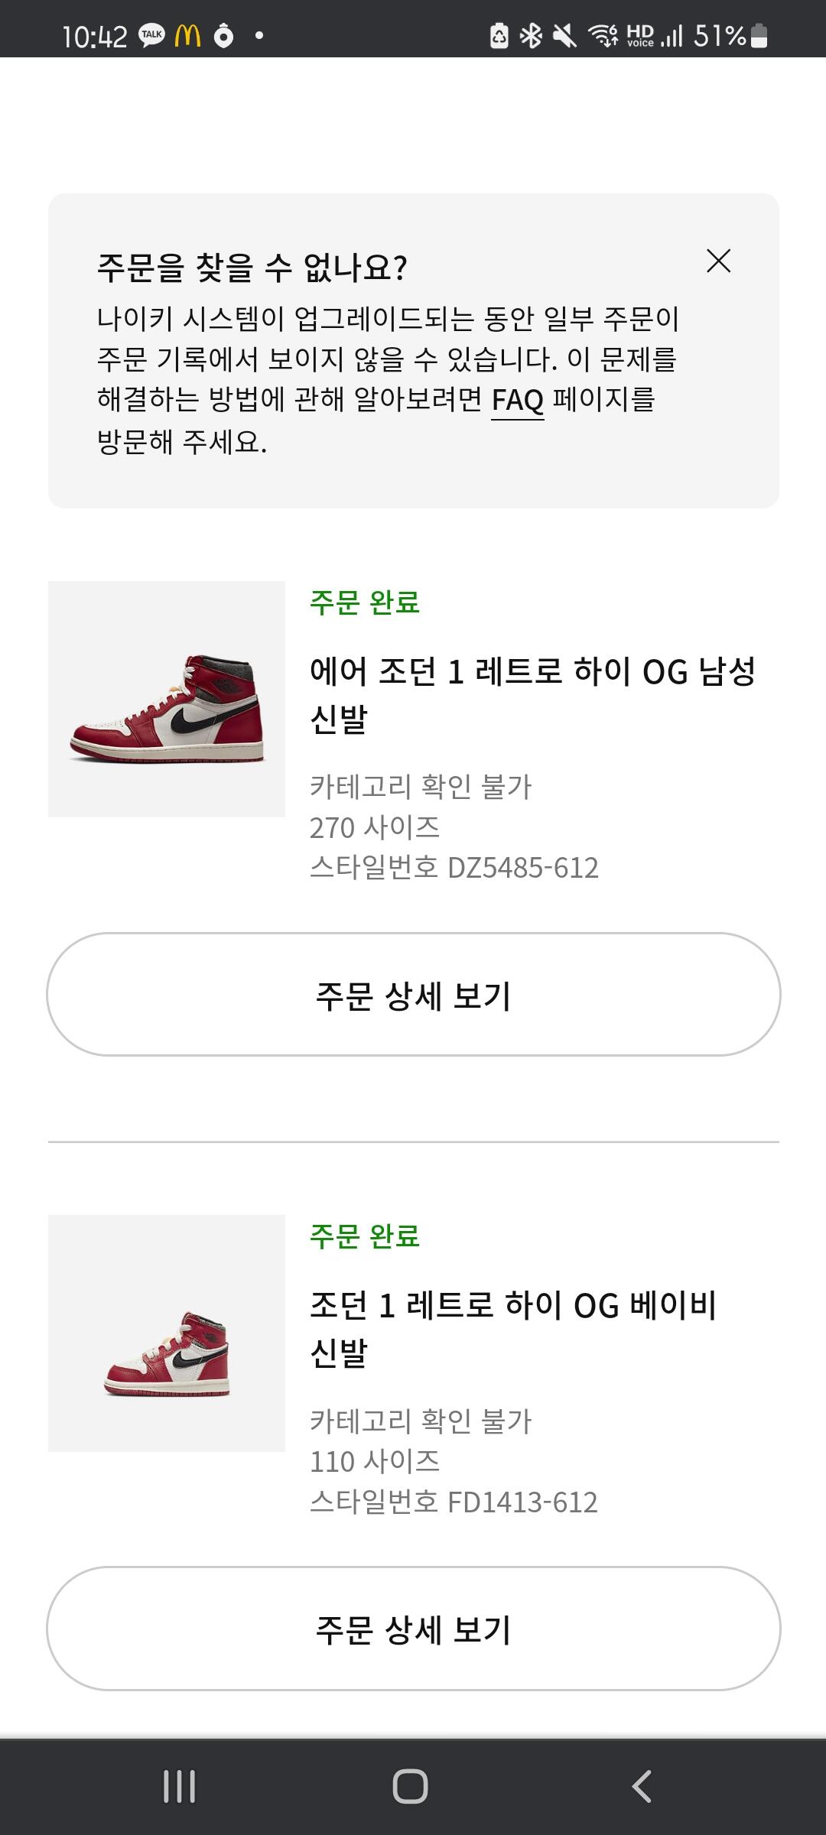Tap the Air Jordan 1 men's shoe thumbnail

(x=167, y=699)
